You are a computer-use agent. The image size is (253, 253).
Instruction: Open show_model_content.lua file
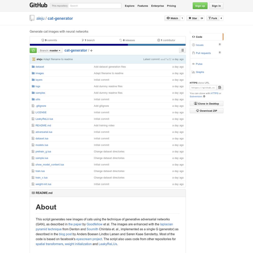50,164
